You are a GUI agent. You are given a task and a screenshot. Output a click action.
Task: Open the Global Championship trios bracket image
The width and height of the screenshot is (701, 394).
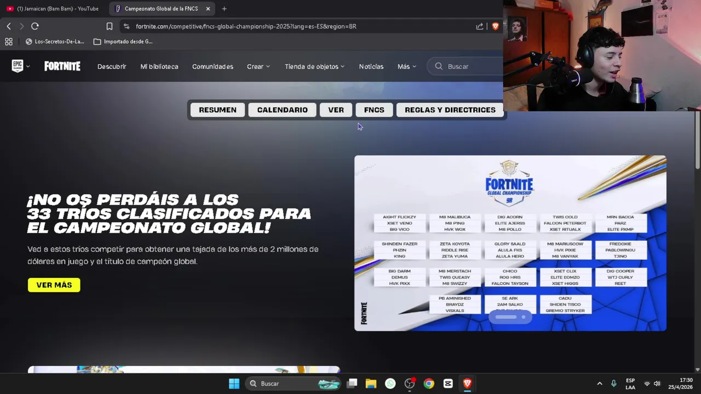[x=510, y=243]
